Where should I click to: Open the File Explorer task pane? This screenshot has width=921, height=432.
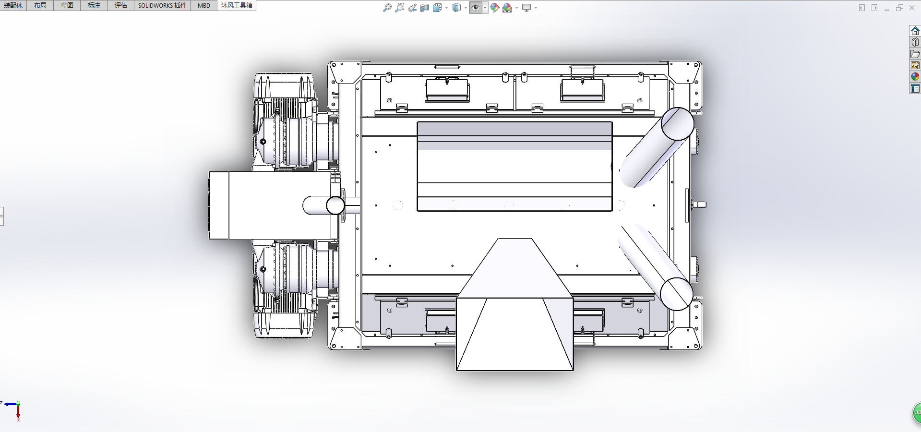pyautogui.click(x=915, y=54)
